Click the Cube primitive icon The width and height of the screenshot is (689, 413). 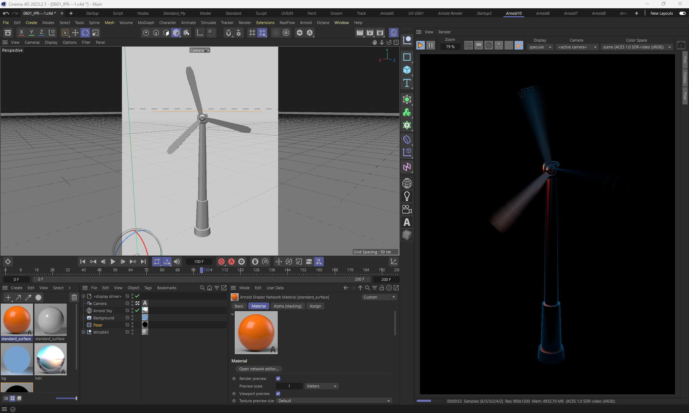(x=407, y=70)
